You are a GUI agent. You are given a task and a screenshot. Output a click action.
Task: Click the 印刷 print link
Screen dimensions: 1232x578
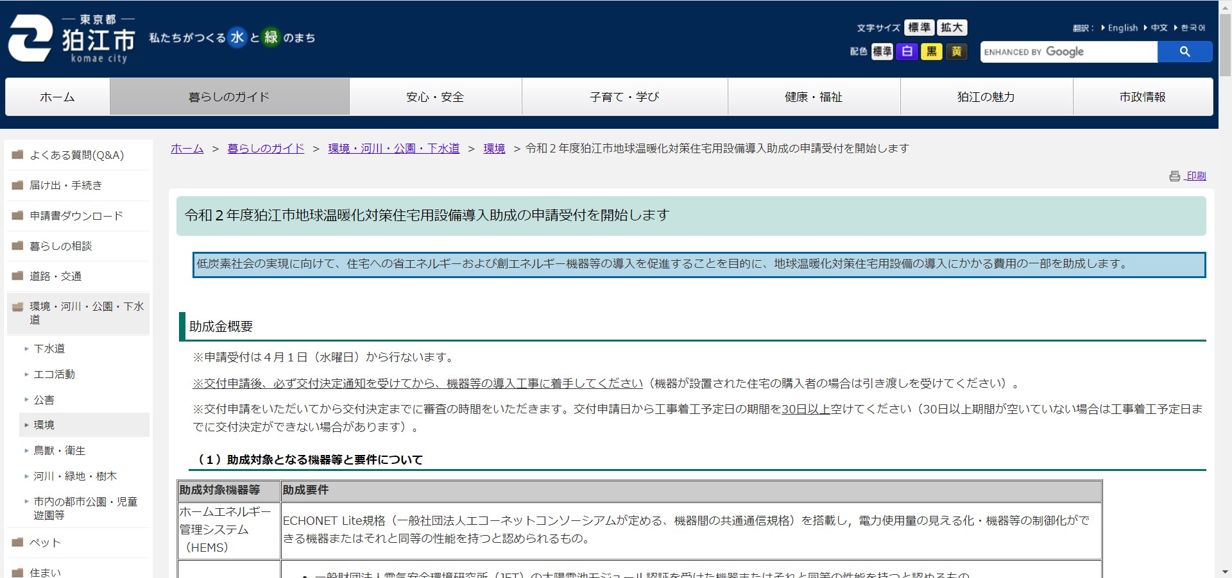[x=1195, y=176]
